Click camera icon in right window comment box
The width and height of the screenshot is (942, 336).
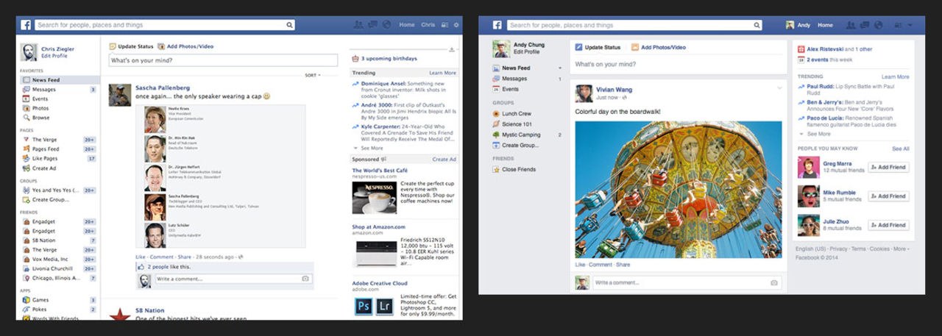774,282
